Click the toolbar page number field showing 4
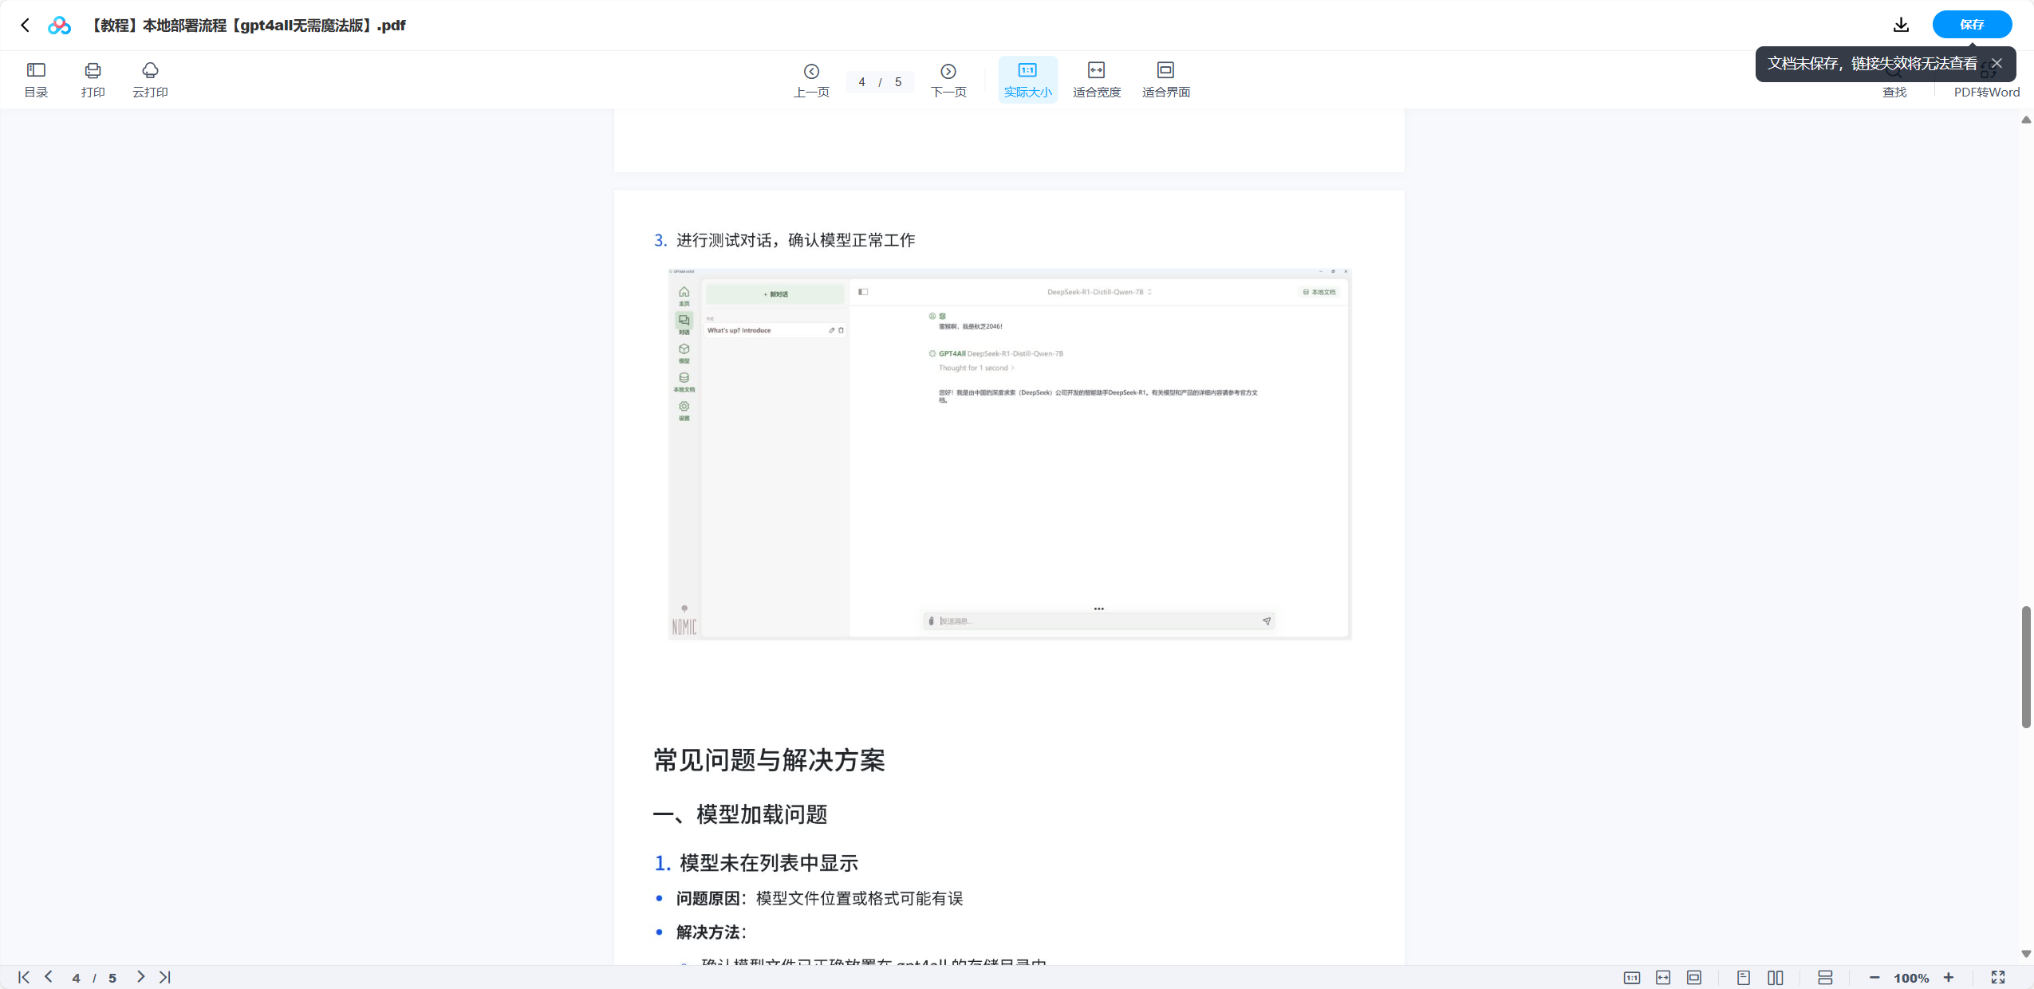Viewport: 2034px width, 989px height. [x=862, y=82]
